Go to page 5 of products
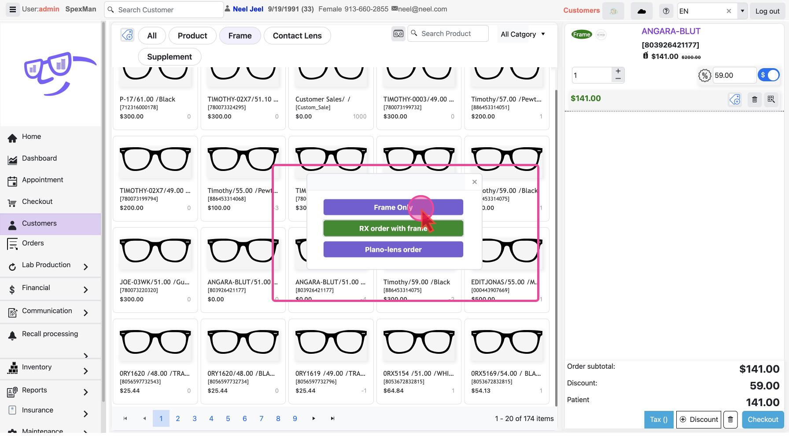Screen dimensions: 789x443 point(228,418)
